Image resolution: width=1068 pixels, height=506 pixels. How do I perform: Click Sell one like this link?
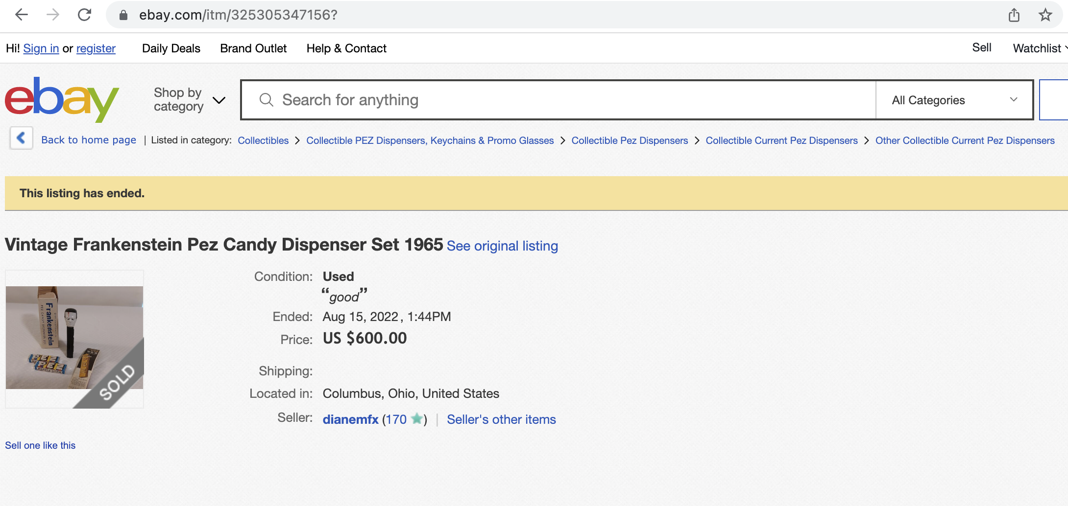(x=40, y=445)
